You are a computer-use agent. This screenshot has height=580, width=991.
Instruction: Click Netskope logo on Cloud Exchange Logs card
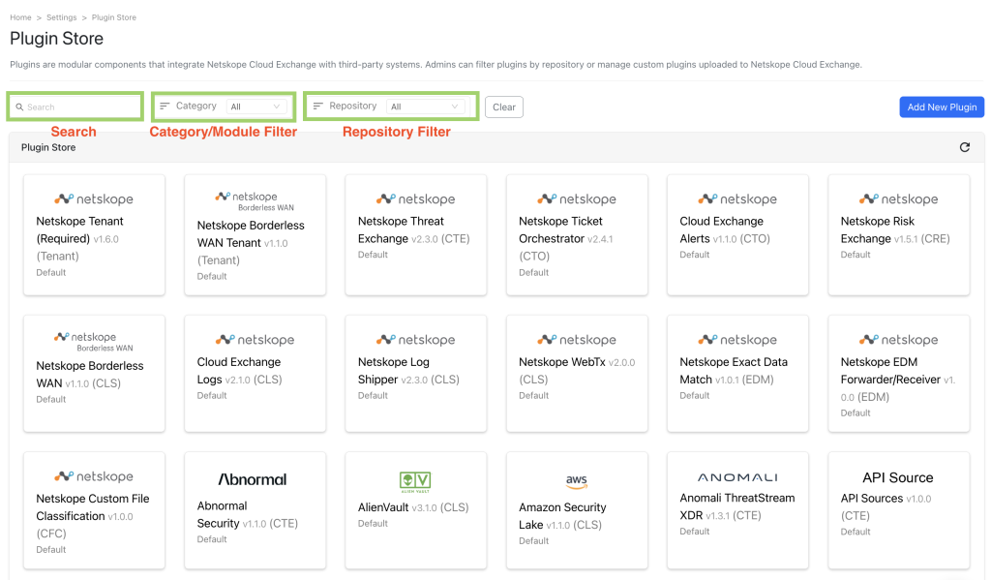255,340
